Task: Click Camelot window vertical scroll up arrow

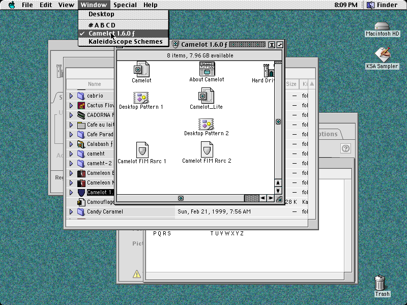Action: [278, 183]
